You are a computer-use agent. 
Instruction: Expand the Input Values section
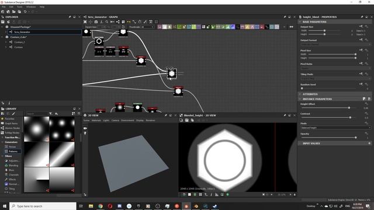[300, 143]
